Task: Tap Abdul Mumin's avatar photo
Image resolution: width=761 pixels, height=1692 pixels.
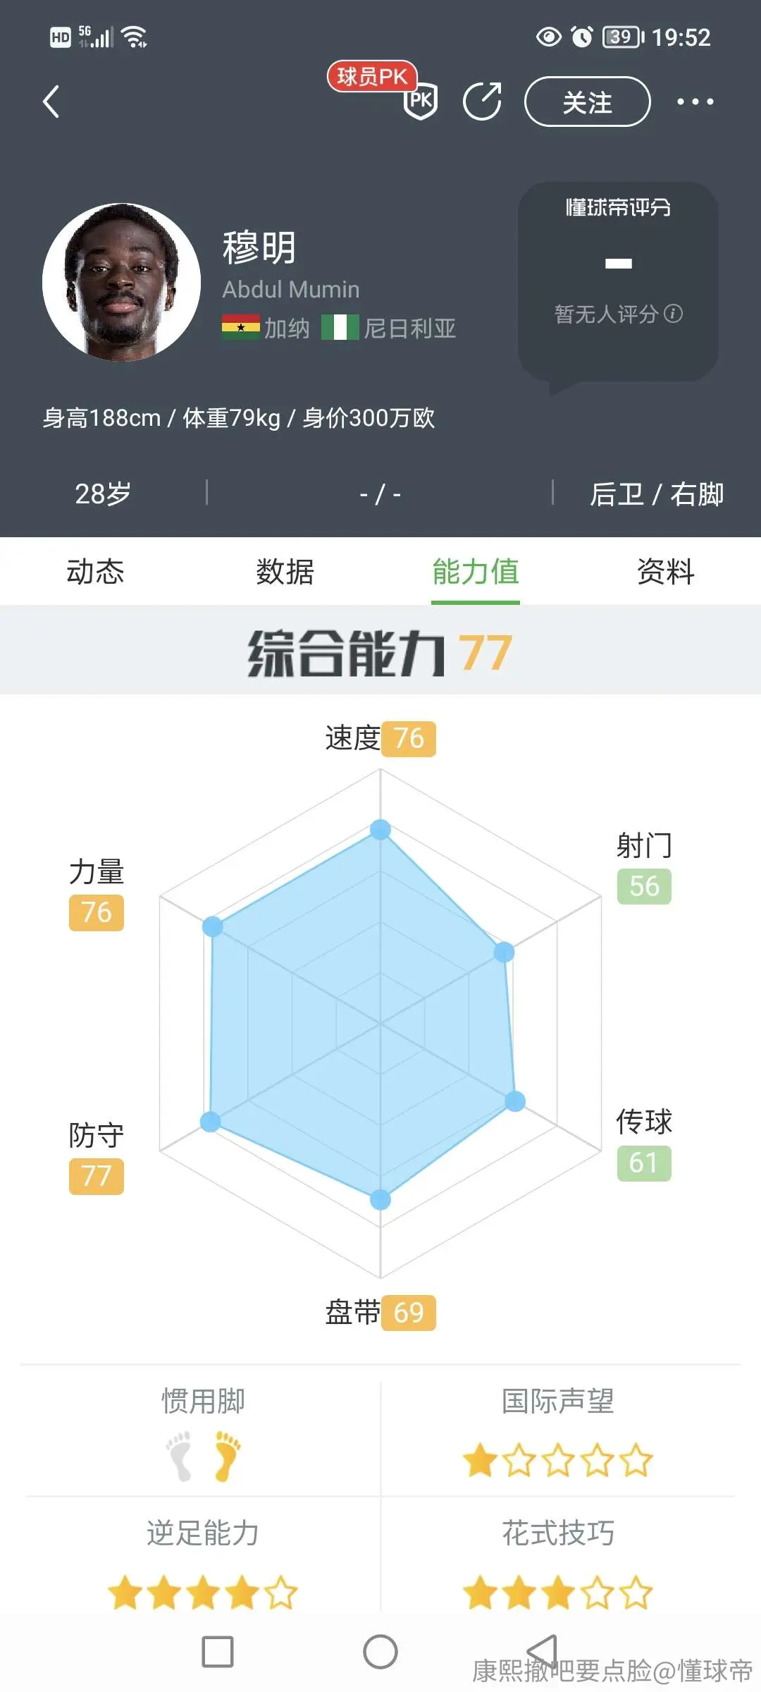Action: 121,282
